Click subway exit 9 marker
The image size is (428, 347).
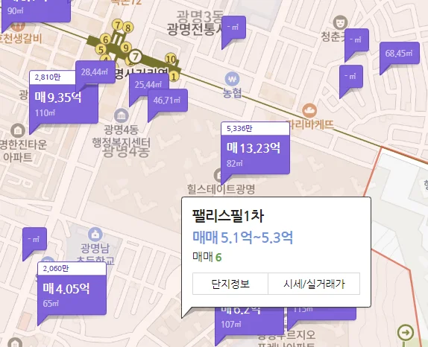(125, 48)
